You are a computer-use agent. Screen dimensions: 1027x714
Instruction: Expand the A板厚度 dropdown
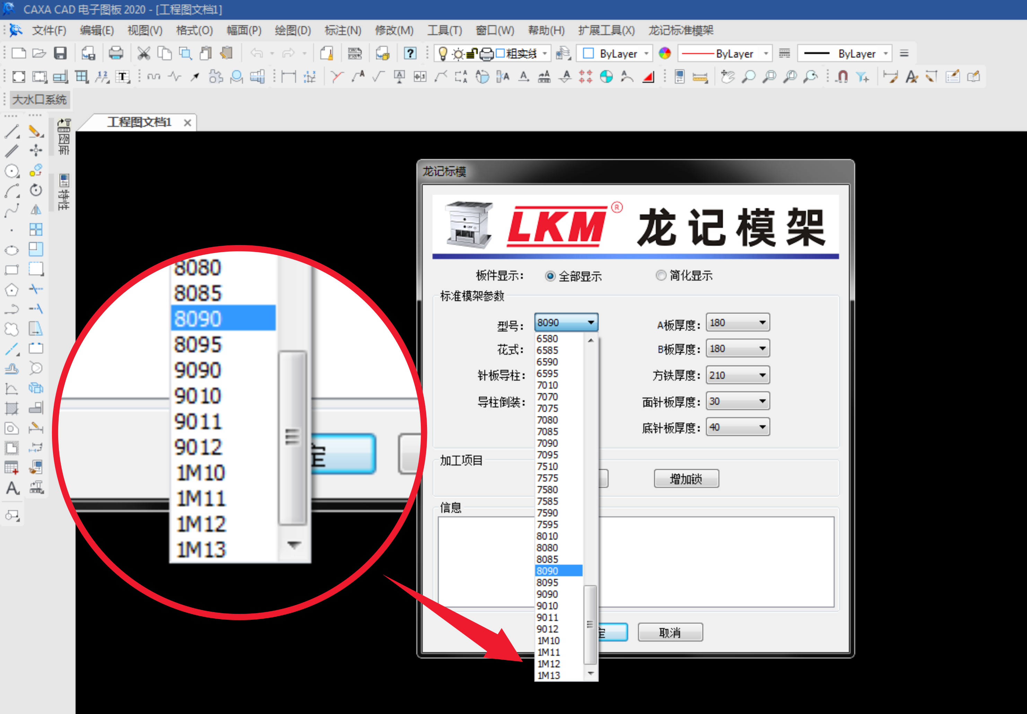click(x=762, y=323)
